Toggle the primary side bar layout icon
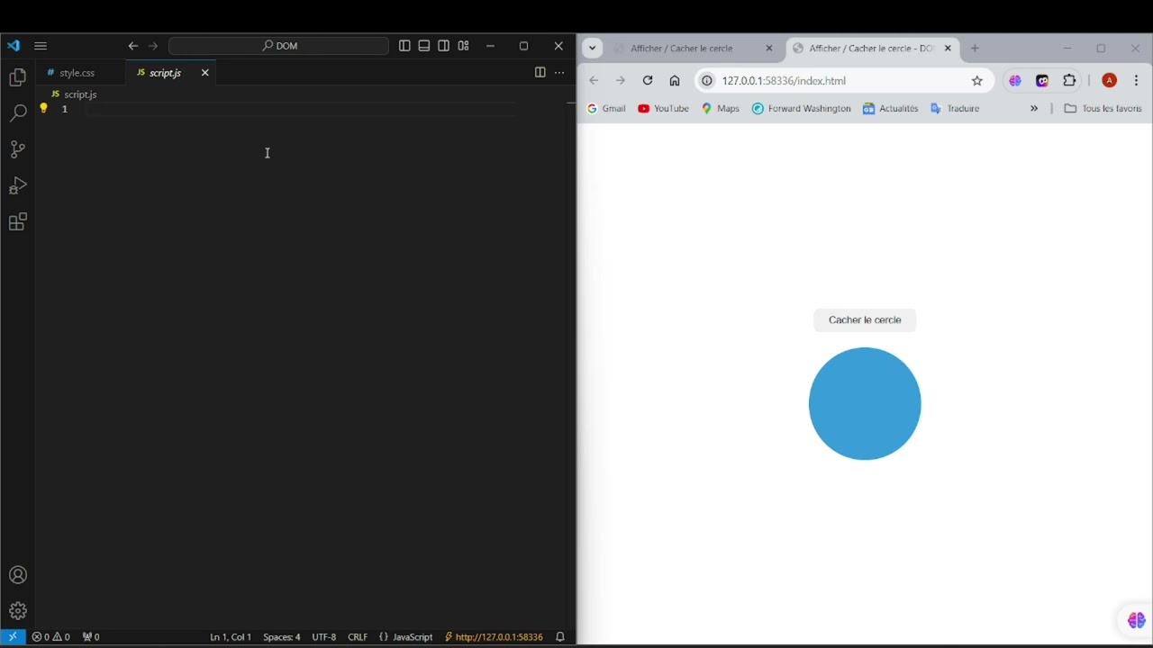This screenshot has width=1153, height=648. [x=404, y=46]
